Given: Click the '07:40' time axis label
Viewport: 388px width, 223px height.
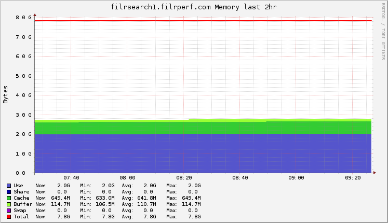Looking at the screenshot, I should (71, 178).
